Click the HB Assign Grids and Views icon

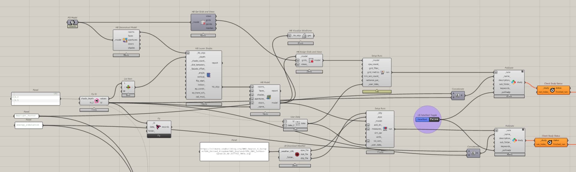point(311,60)
